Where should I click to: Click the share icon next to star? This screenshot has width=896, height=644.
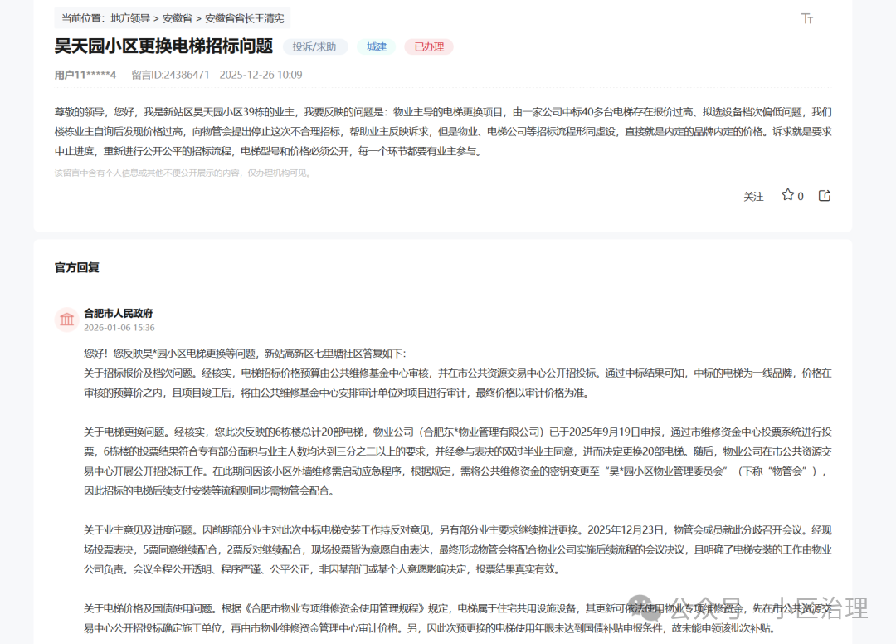[825, 195]
